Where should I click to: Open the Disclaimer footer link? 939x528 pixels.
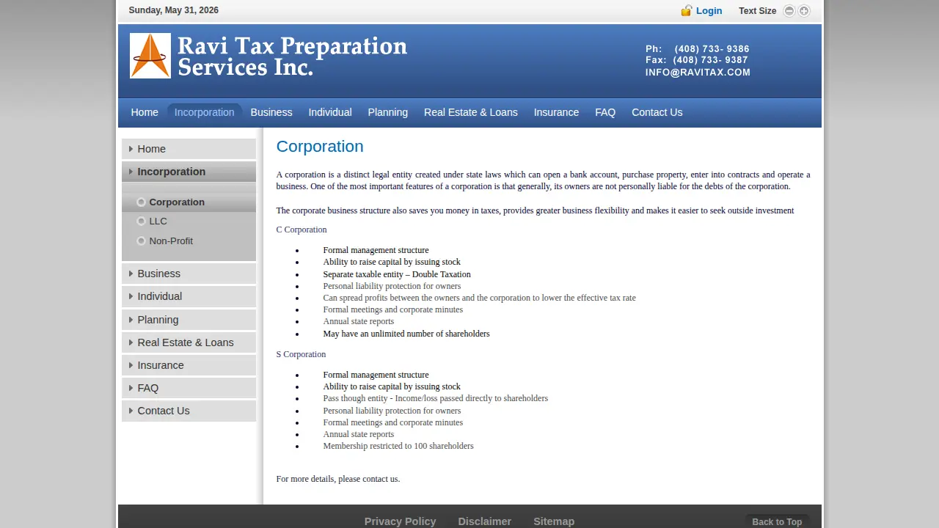(x=485, y=521)
